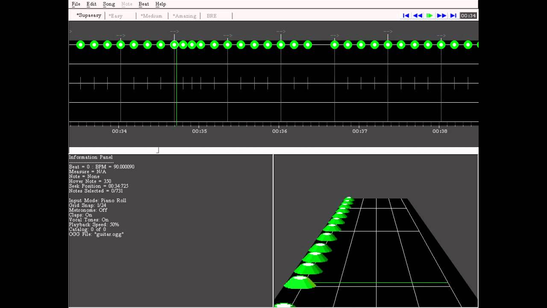This screenshot has height=308, width=547.
Task: Click the "Vocal Tones: On" line
Action: pyautogui.click(x=89, y=220)
